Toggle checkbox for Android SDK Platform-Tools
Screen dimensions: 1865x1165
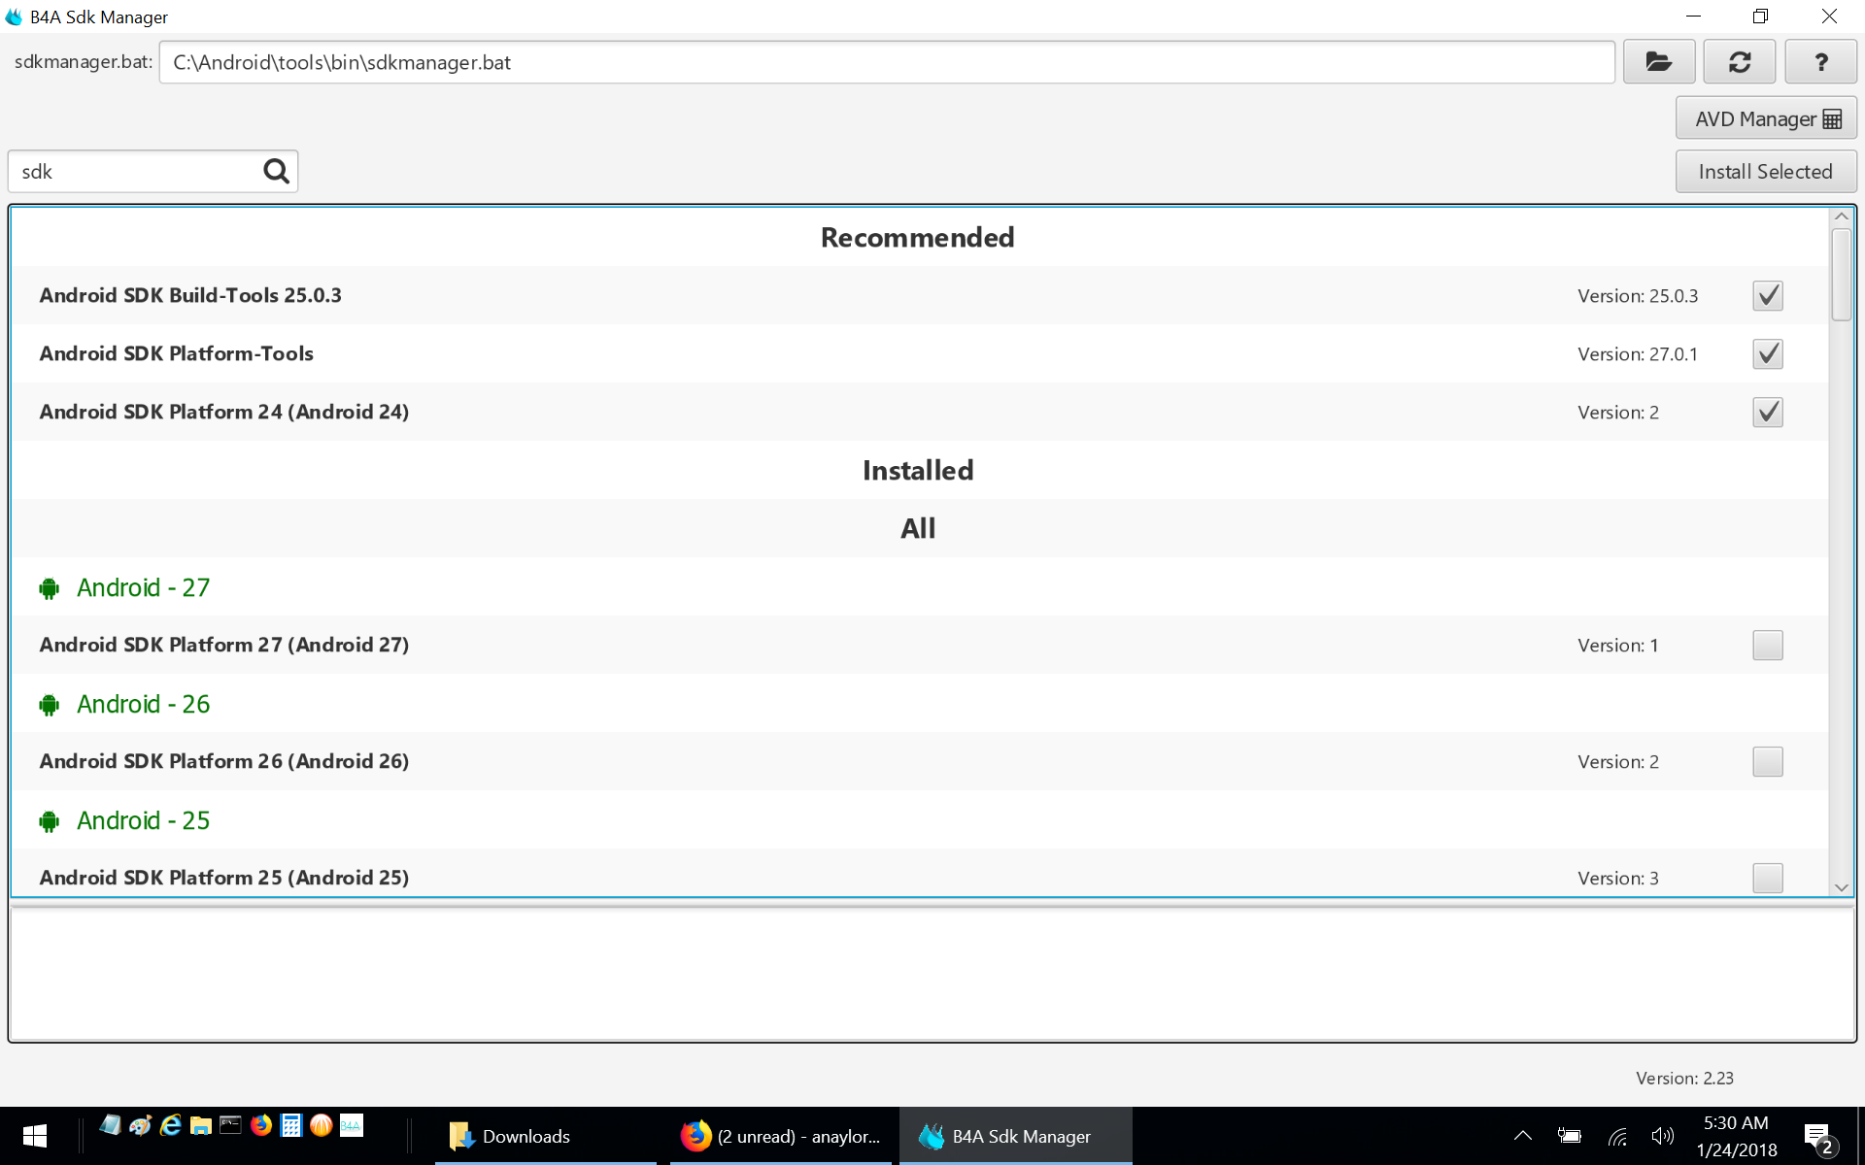(1767, 353)
